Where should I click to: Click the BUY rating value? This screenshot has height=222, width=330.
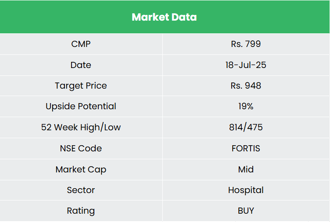coord(246,211)
